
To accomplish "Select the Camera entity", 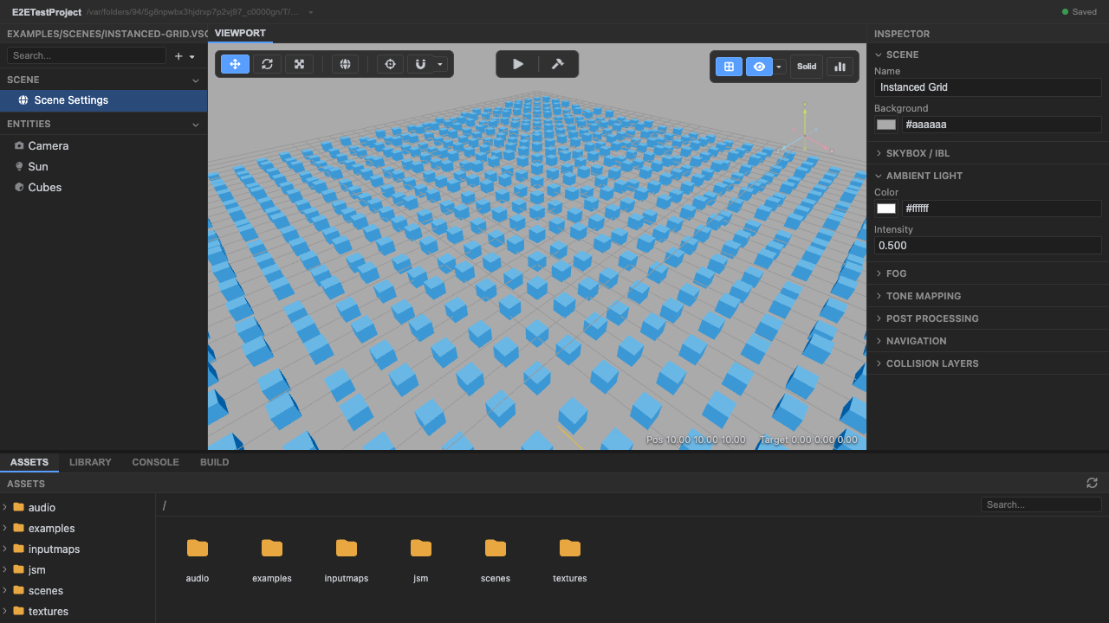I will pos(104,146).
